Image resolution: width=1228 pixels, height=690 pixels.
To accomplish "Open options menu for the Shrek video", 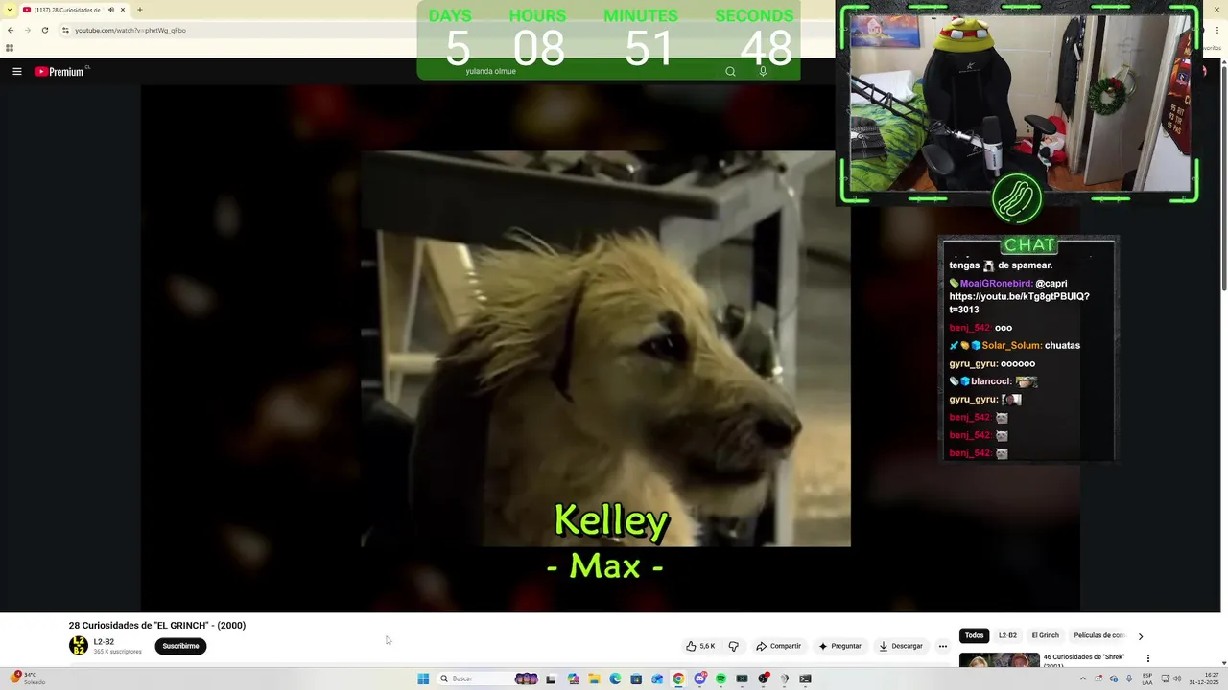I will pyautogui.click(x=1147, y=658).
